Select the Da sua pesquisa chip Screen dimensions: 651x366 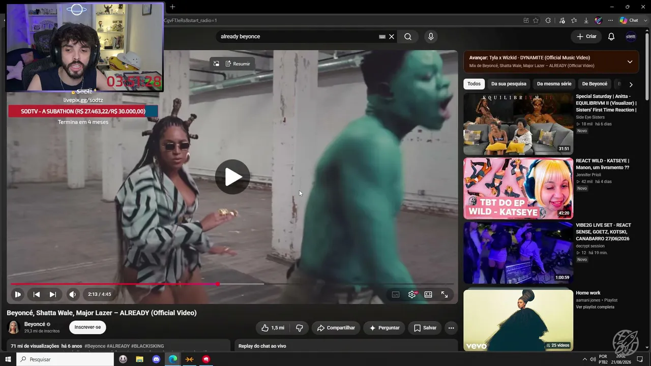[x=509, y=84]
